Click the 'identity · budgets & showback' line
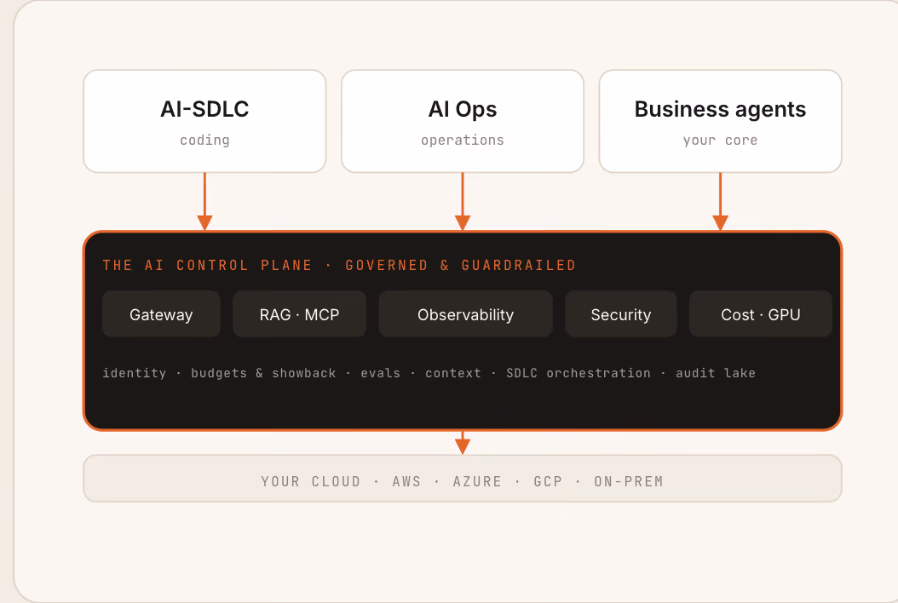Viewport: 898px width, 603px height. point(429,373)
